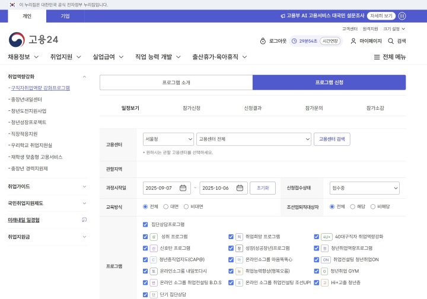Click the 취업희망 프로그램 badge icon

(x=239, y=237)
